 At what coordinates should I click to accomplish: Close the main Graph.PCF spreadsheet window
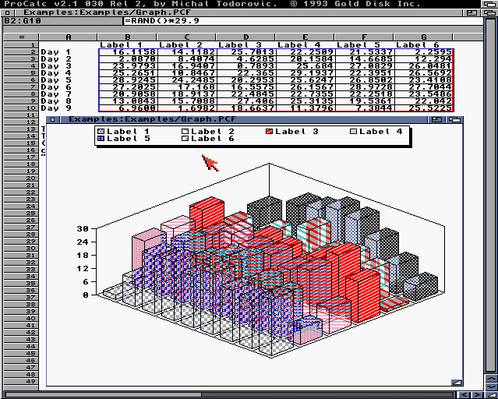click(x=8, y=12)
